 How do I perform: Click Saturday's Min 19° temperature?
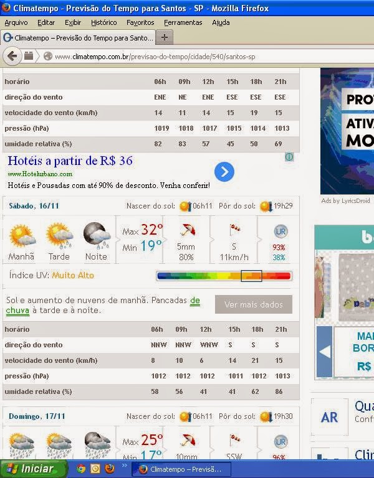pos(142,246)
